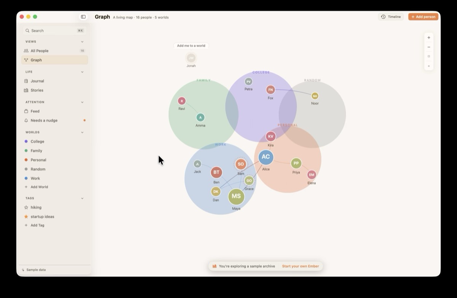The width and height of the screenshot is (457, 298).
Task: Open the Personal world
Action: tap(54, 160)
